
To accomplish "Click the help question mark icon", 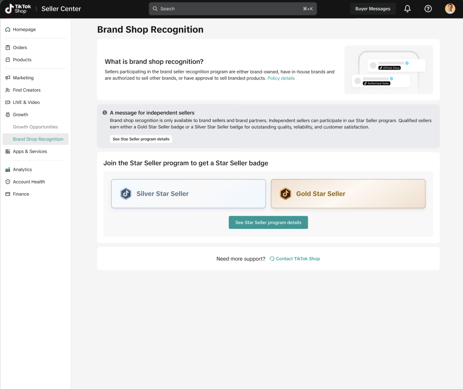I will point(428,9).
